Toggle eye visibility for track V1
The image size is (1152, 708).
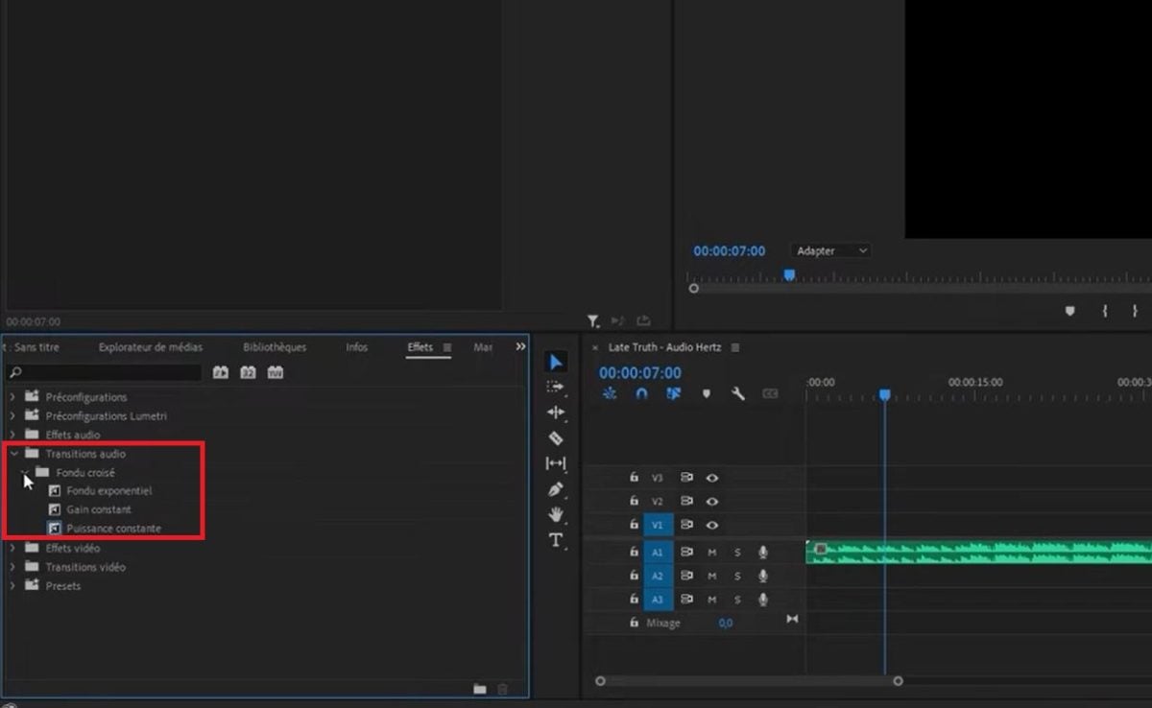(712, 525)
